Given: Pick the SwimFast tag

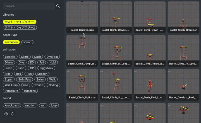Looking at the screenshot, I should 25,79.
